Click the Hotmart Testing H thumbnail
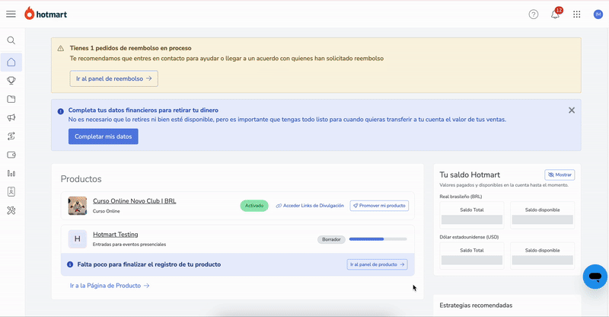This screenshot has width=609, height=317. 78,239
